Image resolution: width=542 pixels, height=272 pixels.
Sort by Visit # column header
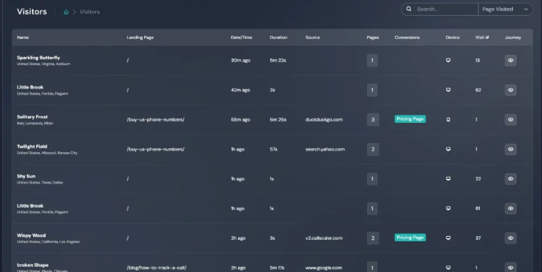click(x=482, y=37)
